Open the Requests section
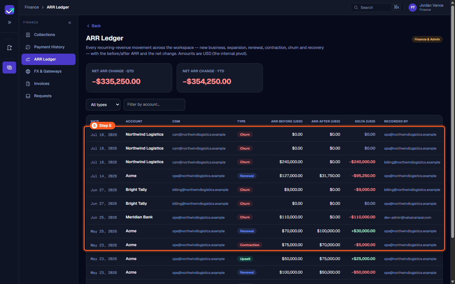This screenshot has width=455, height=284. coord(48,96)
